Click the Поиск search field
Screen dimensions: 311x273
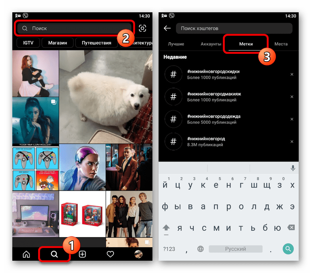tap(74, 28)
